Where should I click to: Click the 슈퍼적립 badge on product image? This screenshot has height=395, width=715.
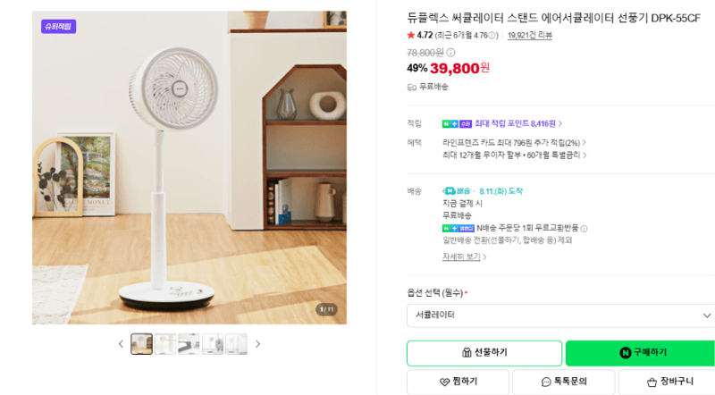pos(58,27)
